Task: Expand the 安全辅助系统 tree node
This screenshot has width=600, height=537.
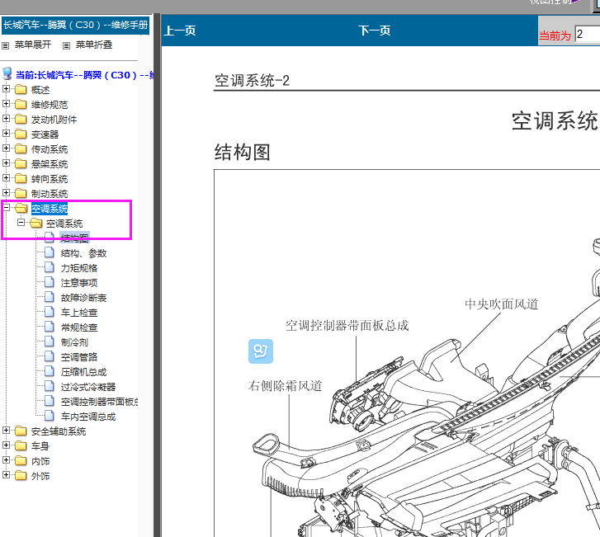Action: pos(6,431)
